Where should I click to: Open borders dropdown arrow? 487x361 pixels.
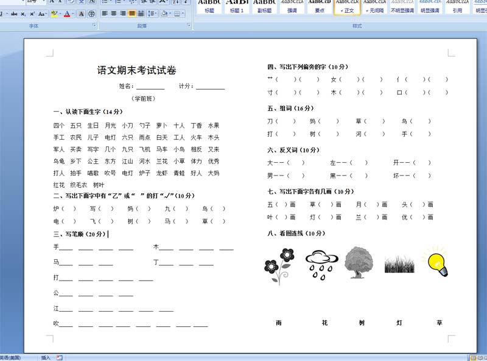click(182, 13)
